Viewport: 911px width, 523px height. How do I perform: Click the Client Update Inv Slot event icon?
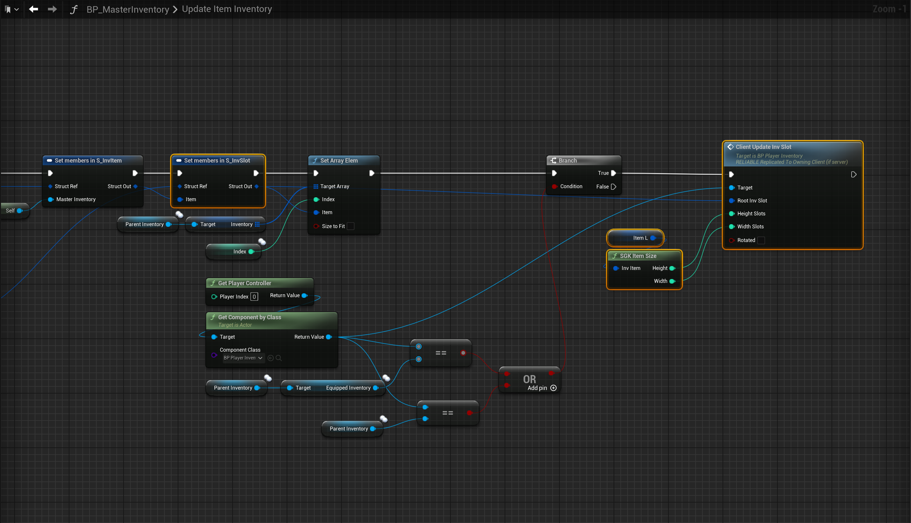coord(730,147)
